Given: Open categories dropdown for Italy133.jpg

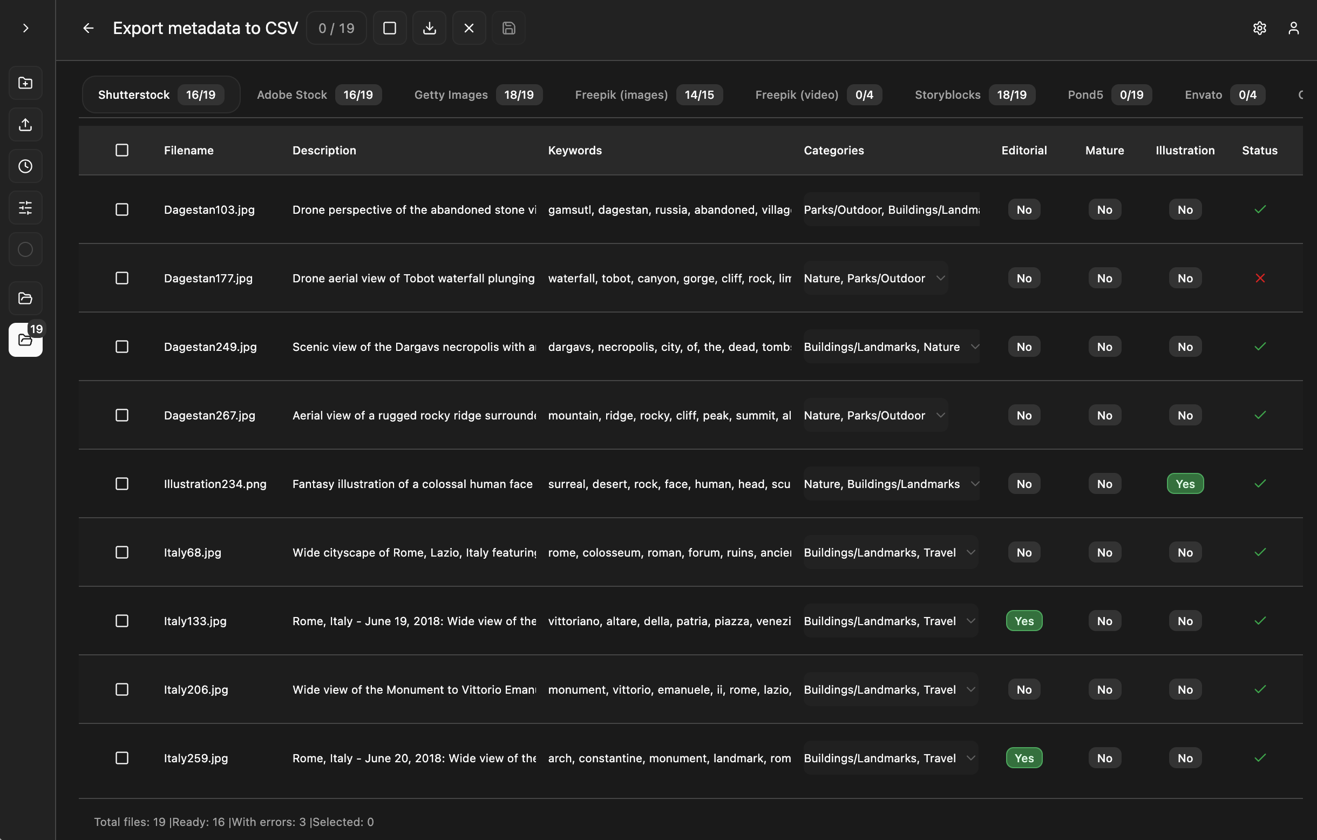Looking at the screenshot, I should 971,621.
